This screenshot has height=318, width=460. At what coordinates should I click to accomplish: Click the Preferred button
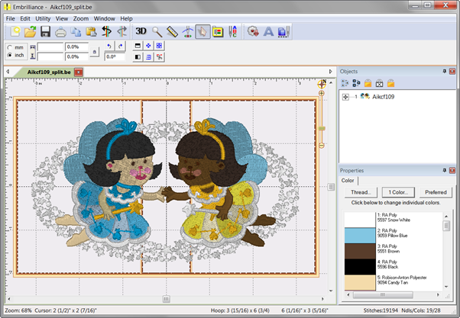[x=436, y=192]
